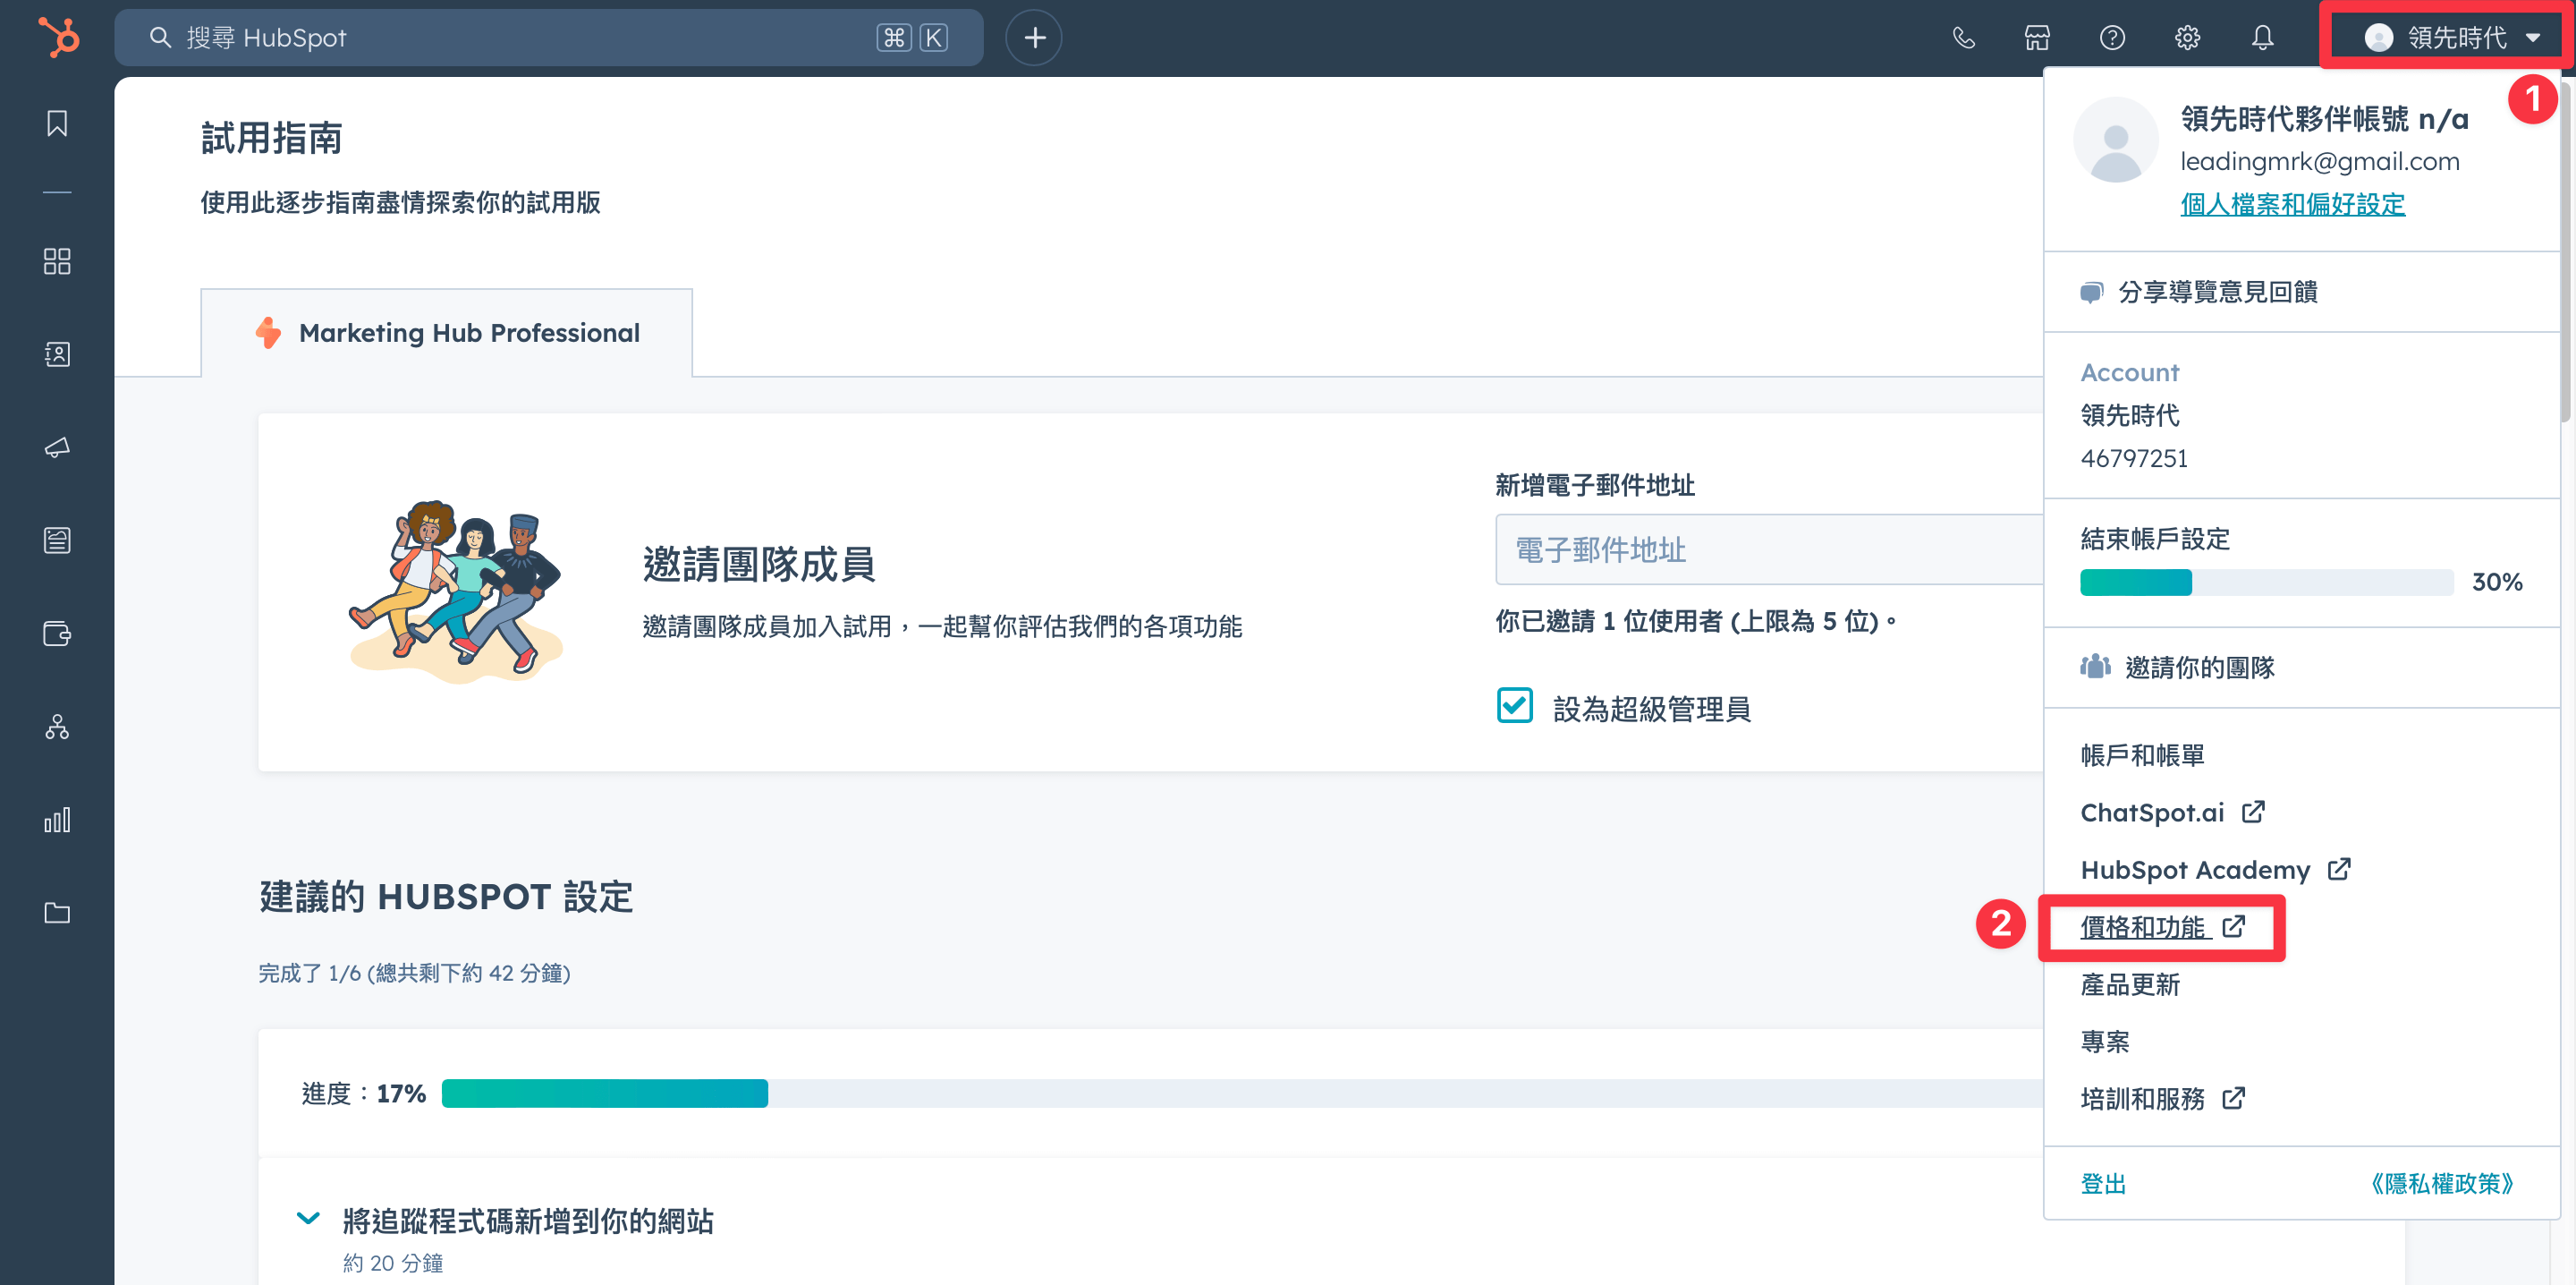The width and height of the screenshot is (2576, 1285).
Task: Open HubSpot Academy from the menu
Action: coord(2215,869)
